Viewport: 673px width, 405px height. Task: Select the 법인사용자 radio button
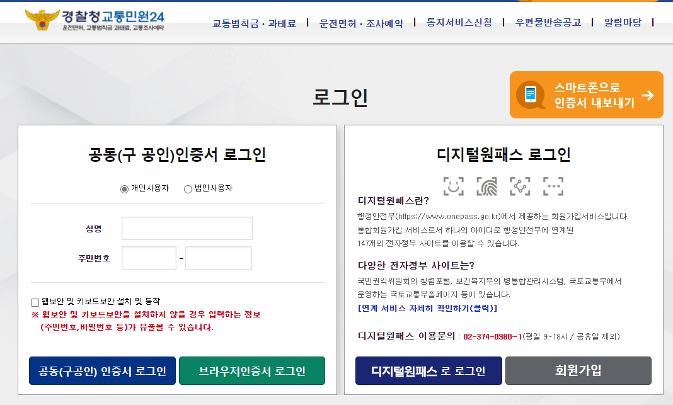pos(187,188)
